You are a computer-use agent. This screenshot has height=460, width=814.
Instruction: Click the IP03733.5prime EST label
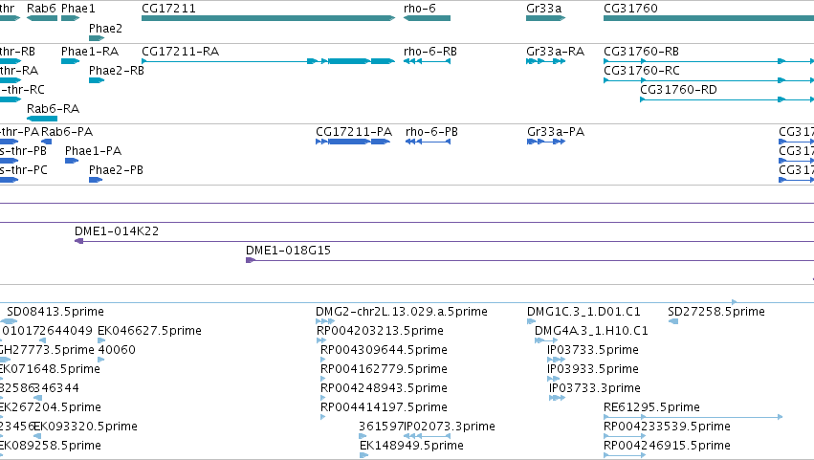tap(593, 350)
